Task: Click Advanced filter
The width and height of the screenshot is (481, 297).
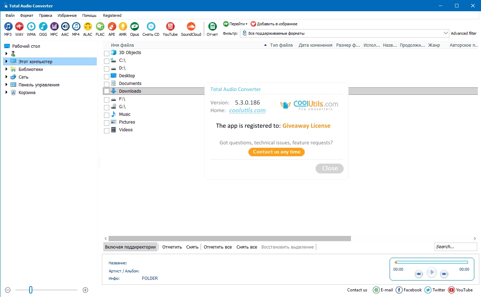Action: pos(464,33)
